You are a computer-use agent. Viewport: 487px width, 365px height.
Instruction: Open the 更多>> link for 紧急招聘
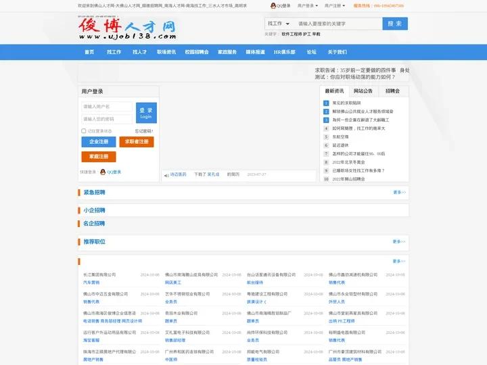pyautogui.click(x=400, y=193)
